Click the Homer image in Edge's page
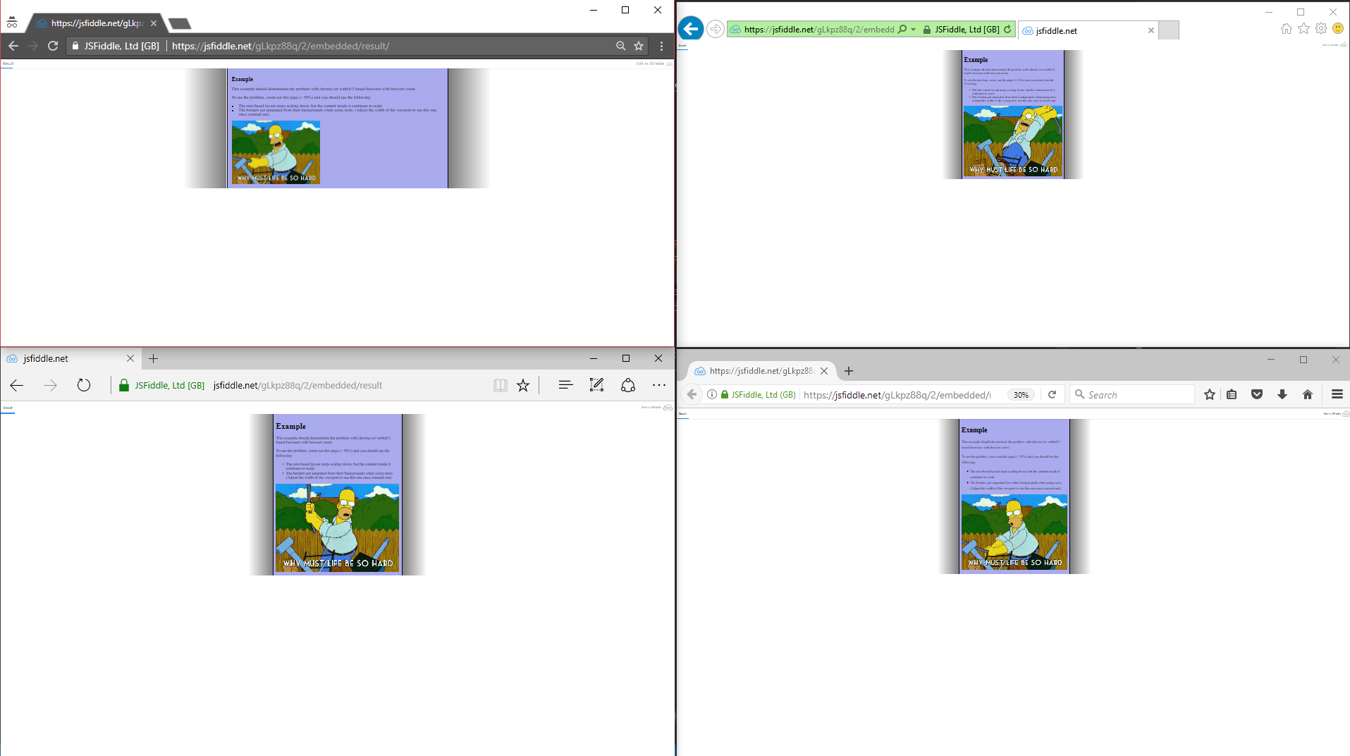 point(337,528)
